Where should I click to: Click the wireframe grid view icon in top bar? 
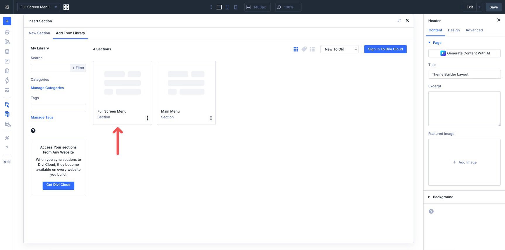point(66,7)
